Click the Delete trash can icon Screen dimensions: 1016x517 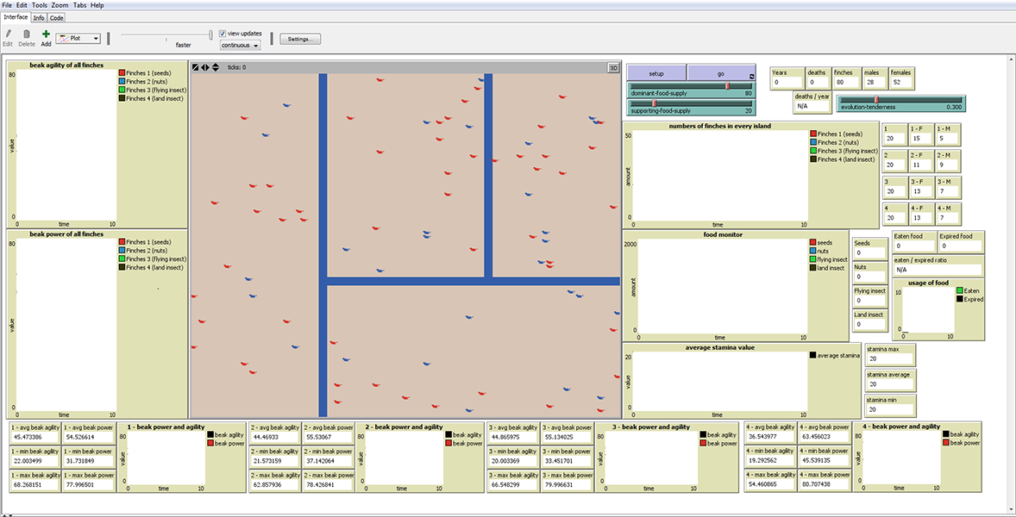pos(27,34)
